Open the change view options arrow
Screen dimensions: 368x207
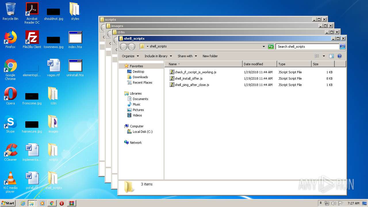pyautogui.click(x=324, y=56)
